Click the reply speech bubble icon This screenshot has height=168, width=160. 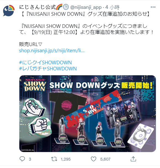[22, 159]
